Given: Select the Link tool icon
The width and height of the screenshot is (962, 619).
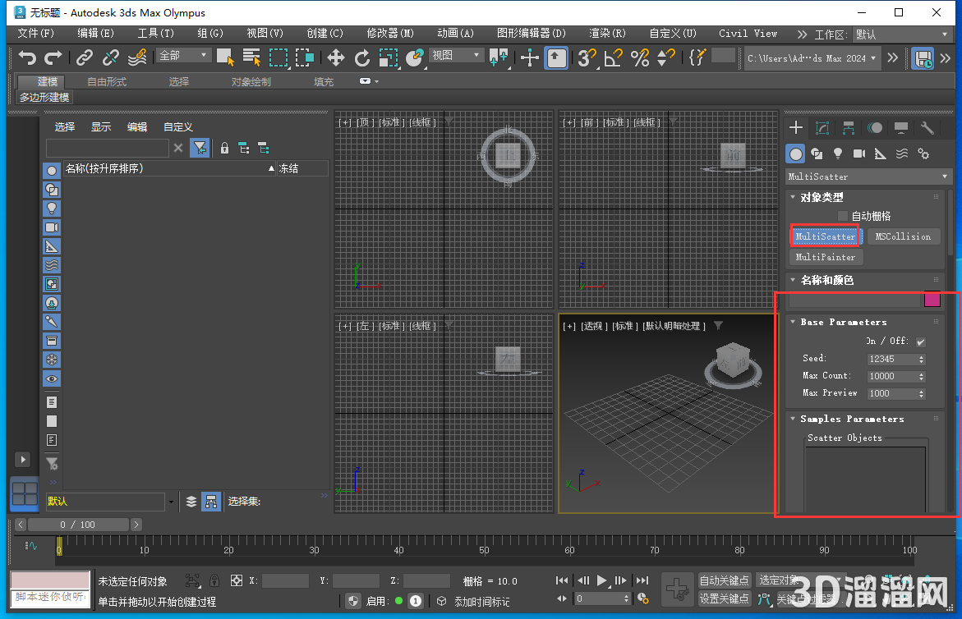Looking at the screenshot, I should [x=84, y=57].
